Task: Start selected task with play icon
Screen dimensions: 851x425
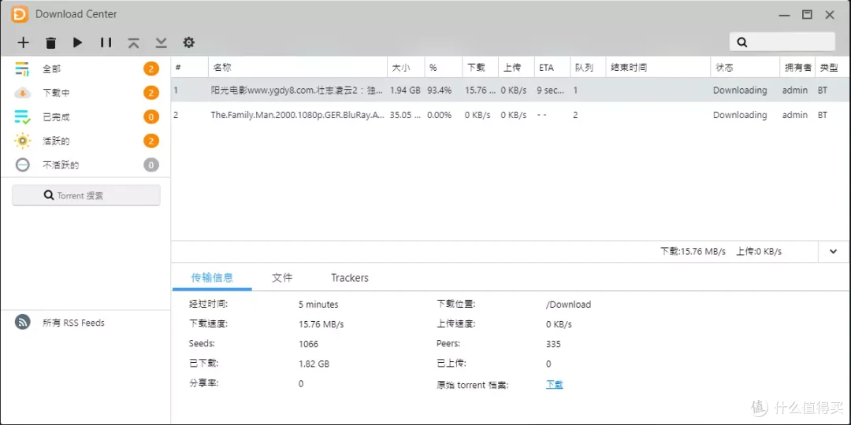Action: tap(77, 42)
